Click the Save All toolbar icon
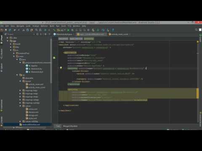Image resolution: width=202 pixels, height=151 pixels. pyautogui.click(x=6, y=30)
